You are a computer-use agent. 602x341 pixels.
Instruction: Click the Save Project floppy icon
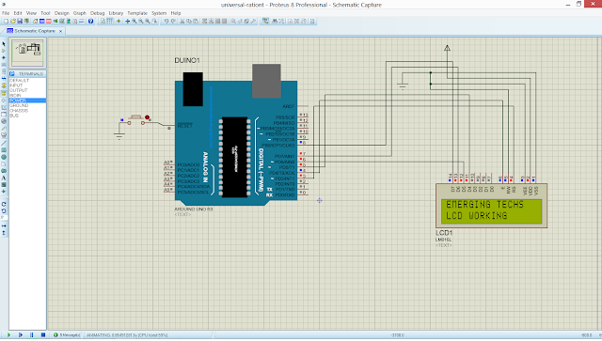(x=20, y=21)
